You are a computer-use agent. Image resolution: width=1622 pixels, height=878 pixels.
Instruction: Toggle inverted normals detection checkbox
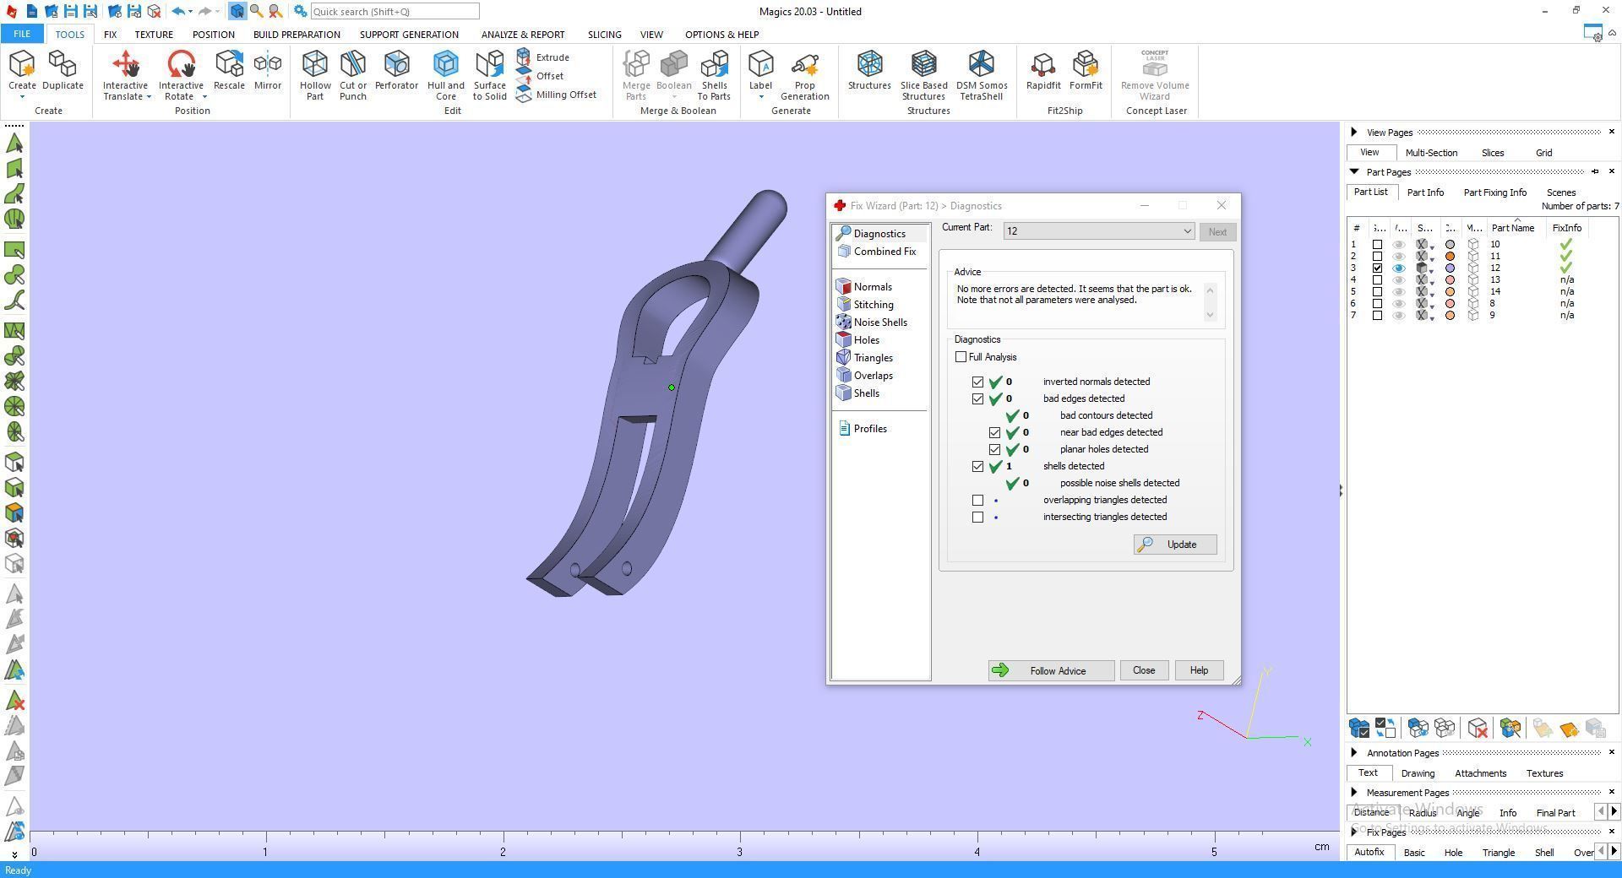coord(977,382)
